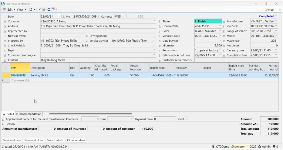Click the Customer requirements field
283x150 pixels.
[236, 60]
